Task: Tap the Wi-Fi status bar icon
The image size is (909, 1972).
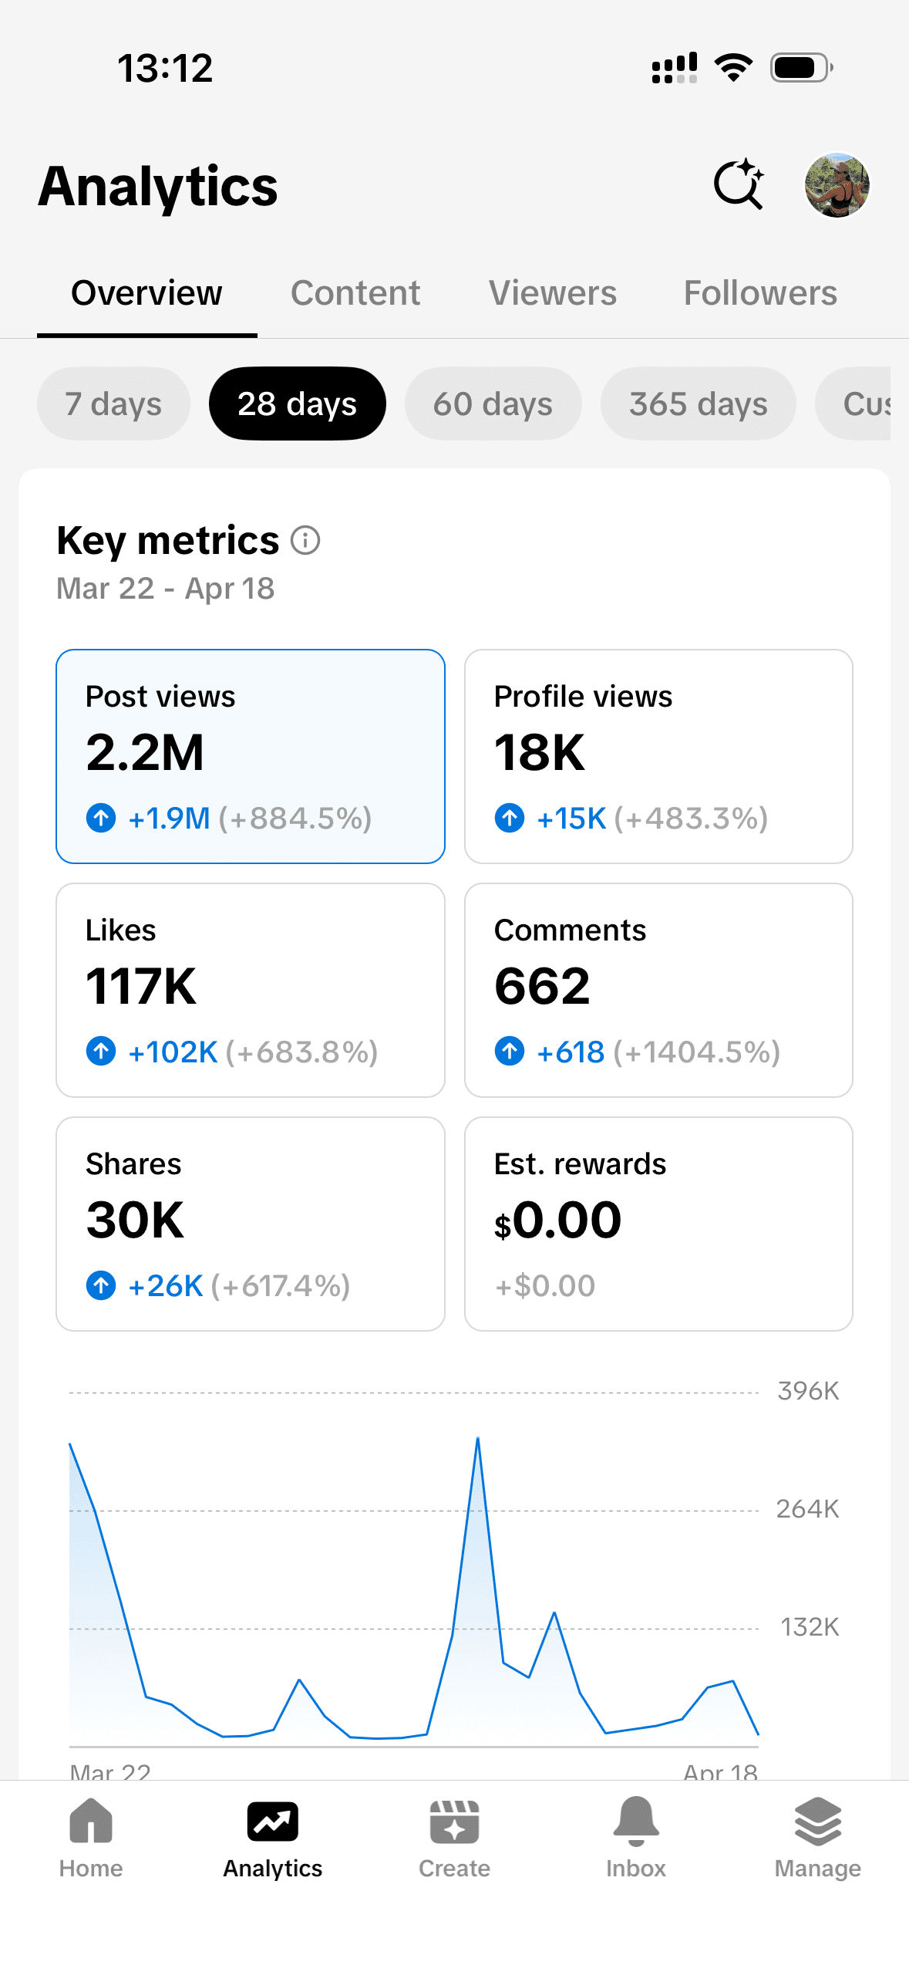Action: pyautogui.click(x=733, y=68)
